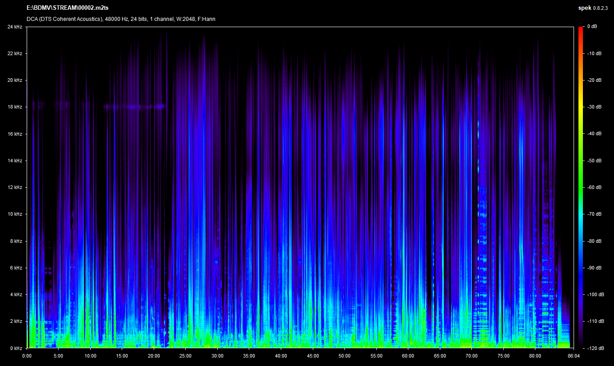Click the 0 dB scale label
This screenshot has width=614, height=366.
(x=592, y=27)
